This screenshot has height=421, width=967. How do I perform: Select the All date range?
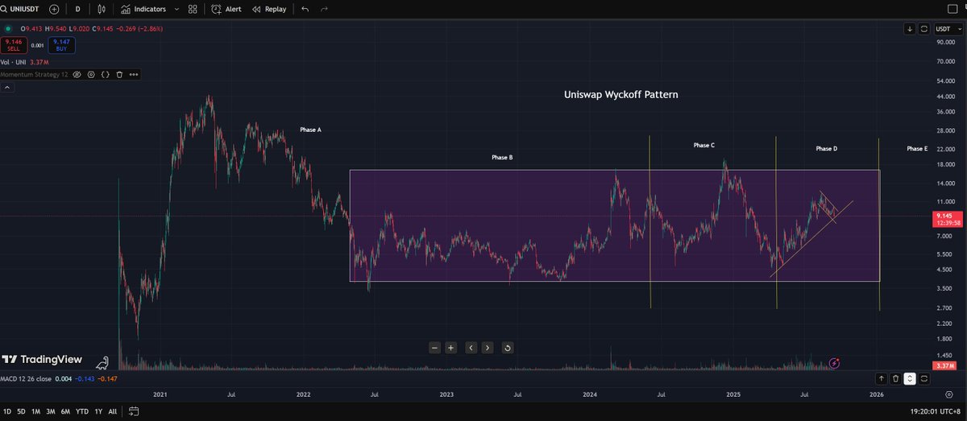(112, 411)
